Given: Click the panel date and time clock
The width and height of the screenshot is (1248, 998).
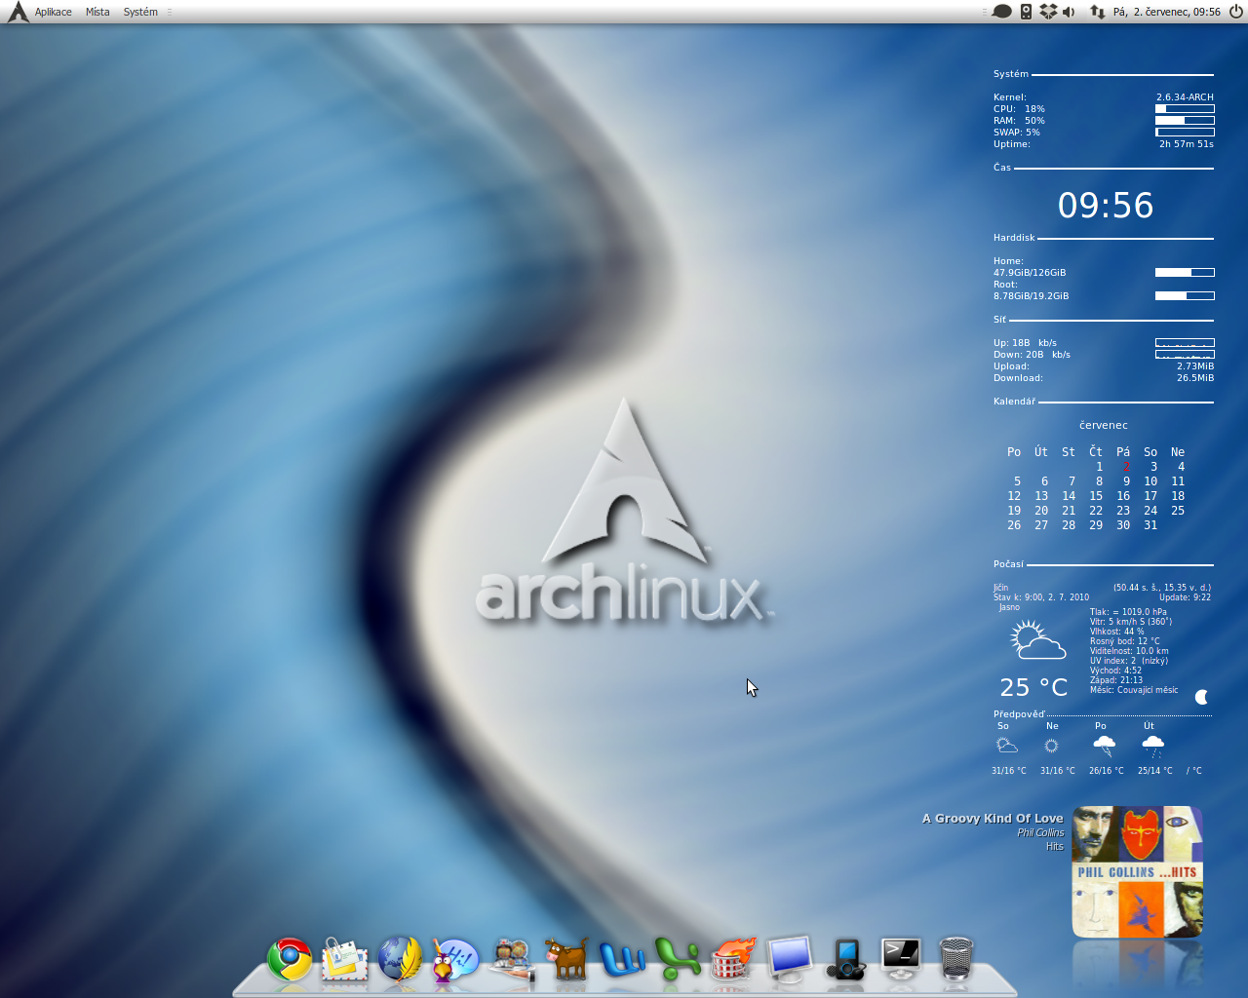Looking at the screenshot, I should [1166, 12].
